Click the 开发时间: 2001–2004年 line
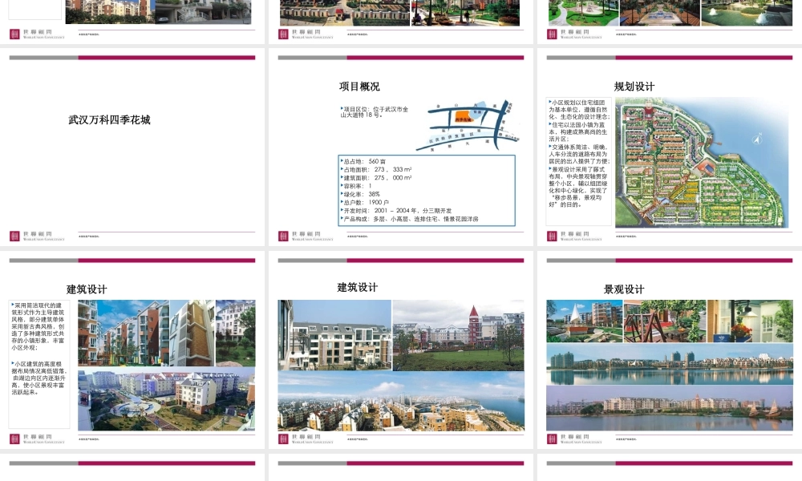The image size is (802, 481). (396, 211)
